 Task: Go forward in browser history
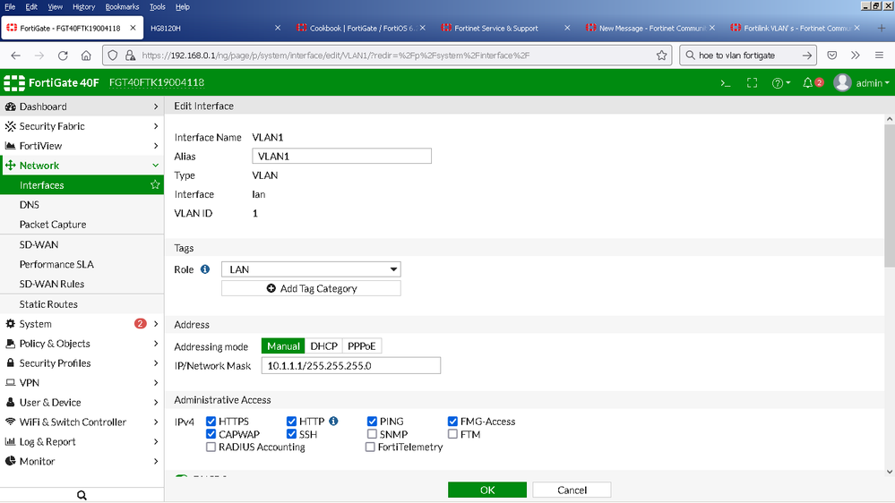[x=39, y=55]
